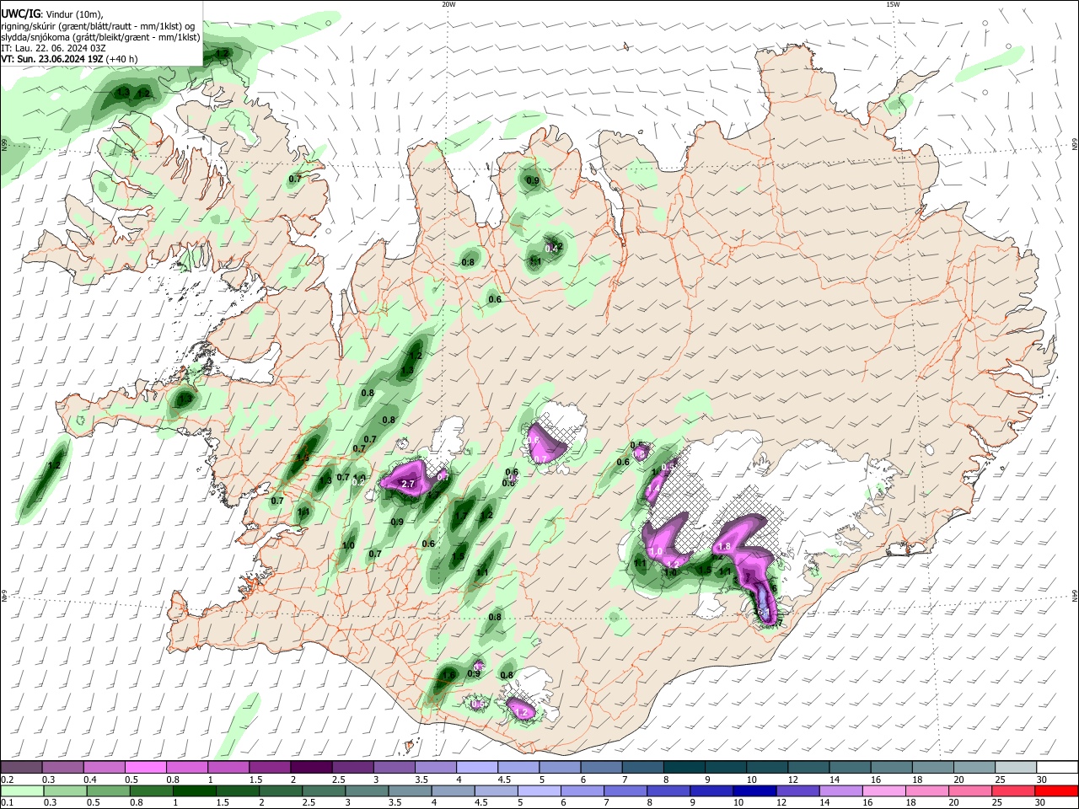Viewport: 1079px width, 809px height.
Task: Click the '2.7' precipitation value on the map
Action: [408, 484]
